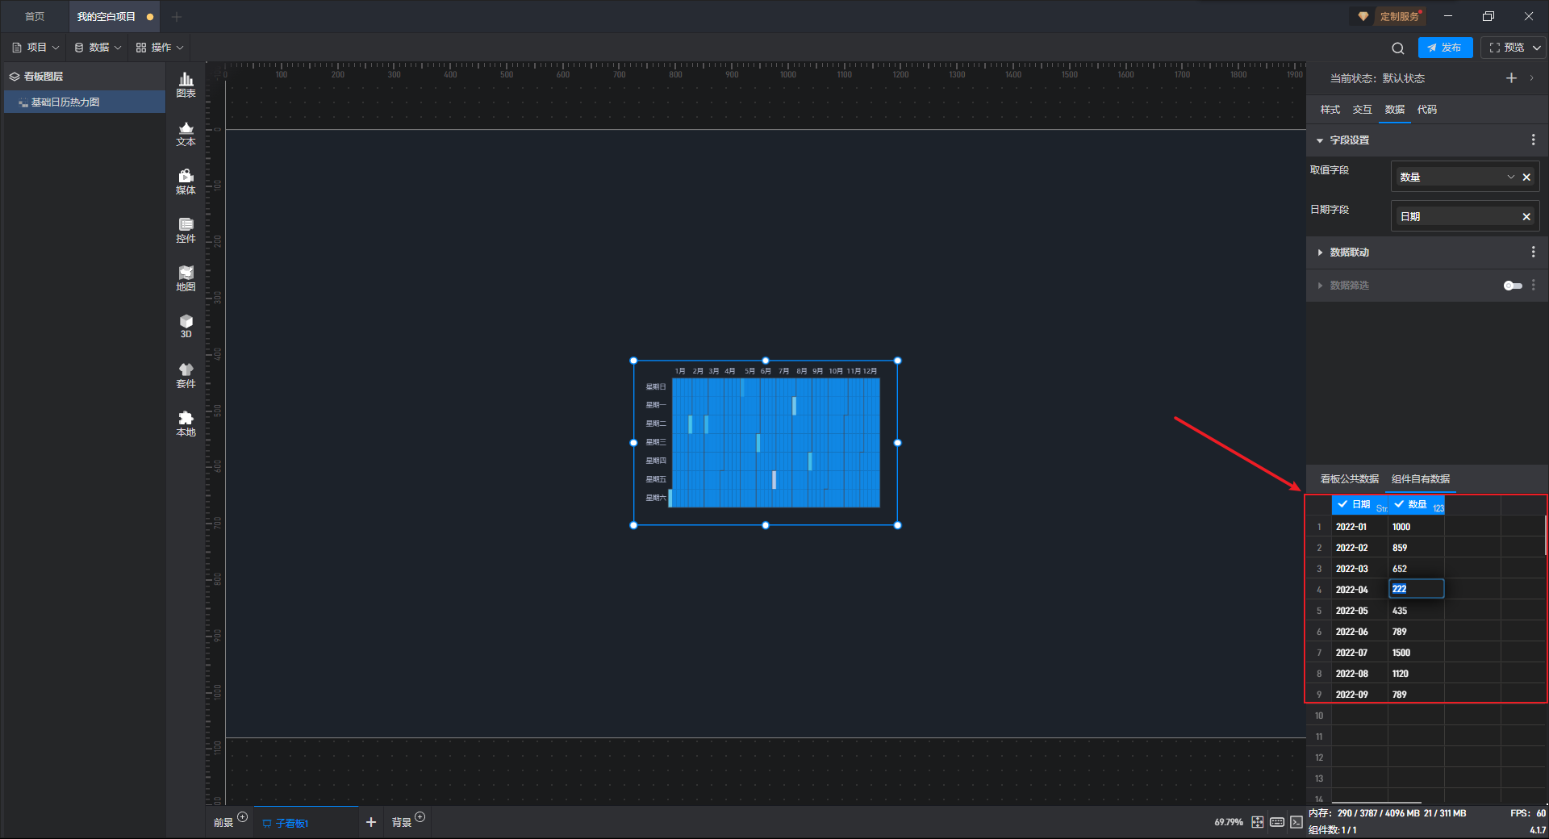Uncheck the 数量 column checkbox

[1399, 504]
